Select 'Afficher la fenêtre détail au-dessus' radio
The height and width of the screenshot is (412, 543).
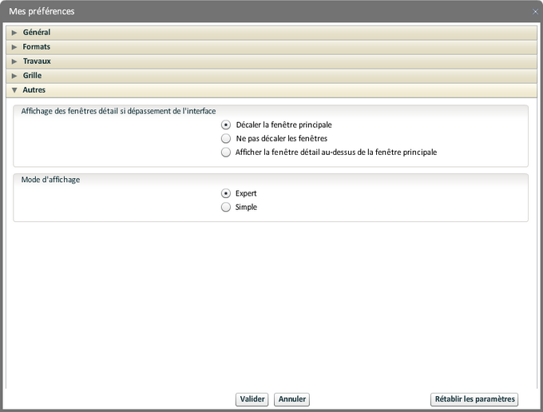(226, 152)
